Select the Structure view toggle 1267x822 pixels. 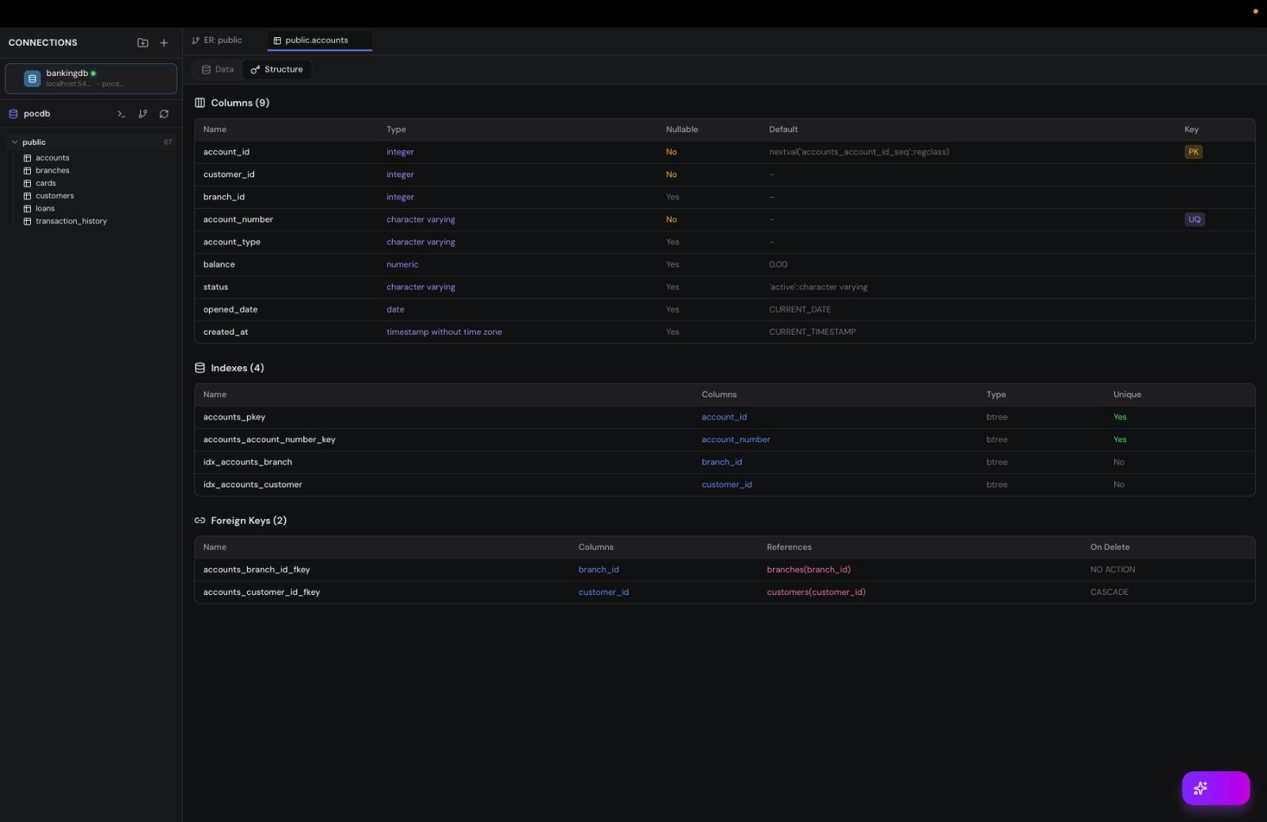point(276,69)
